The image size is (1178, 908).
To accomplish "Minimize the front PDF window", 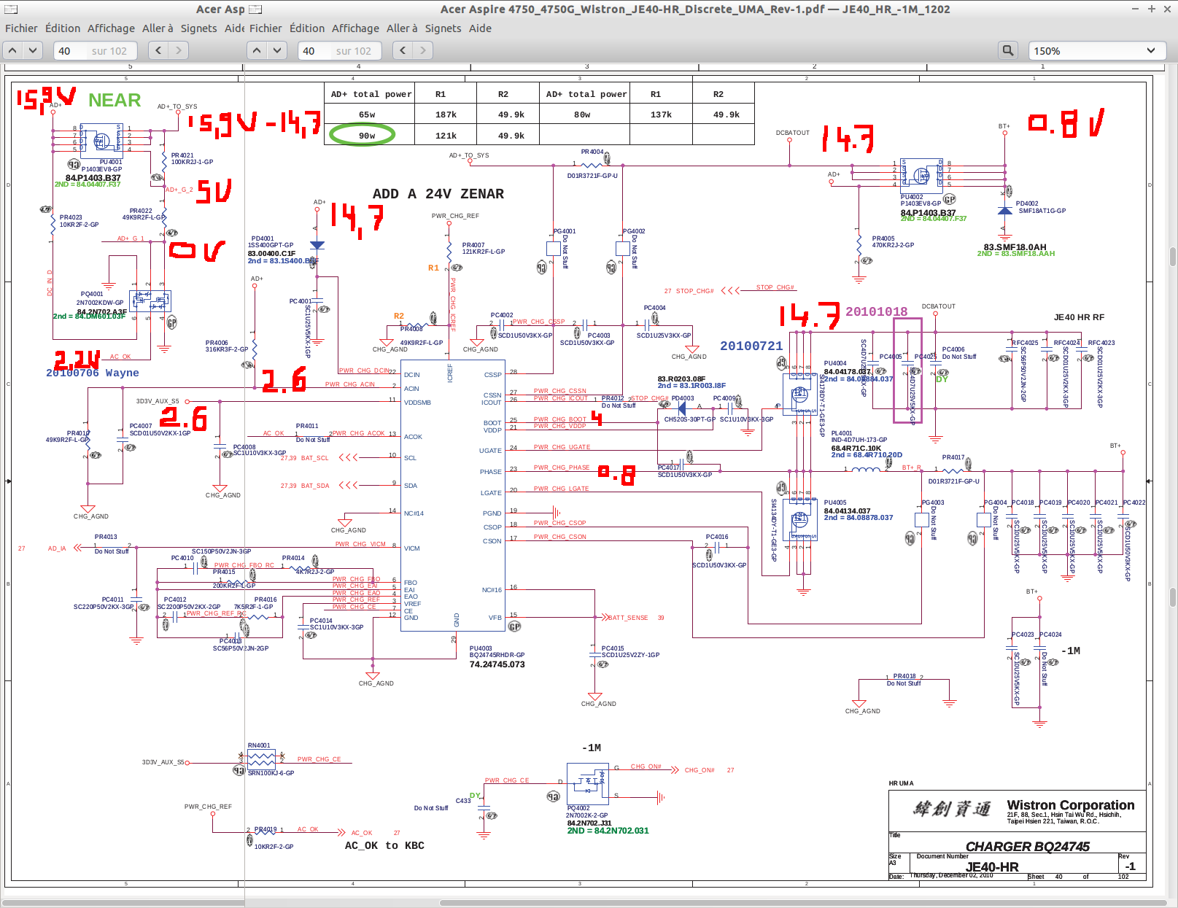I will 1135,9.
